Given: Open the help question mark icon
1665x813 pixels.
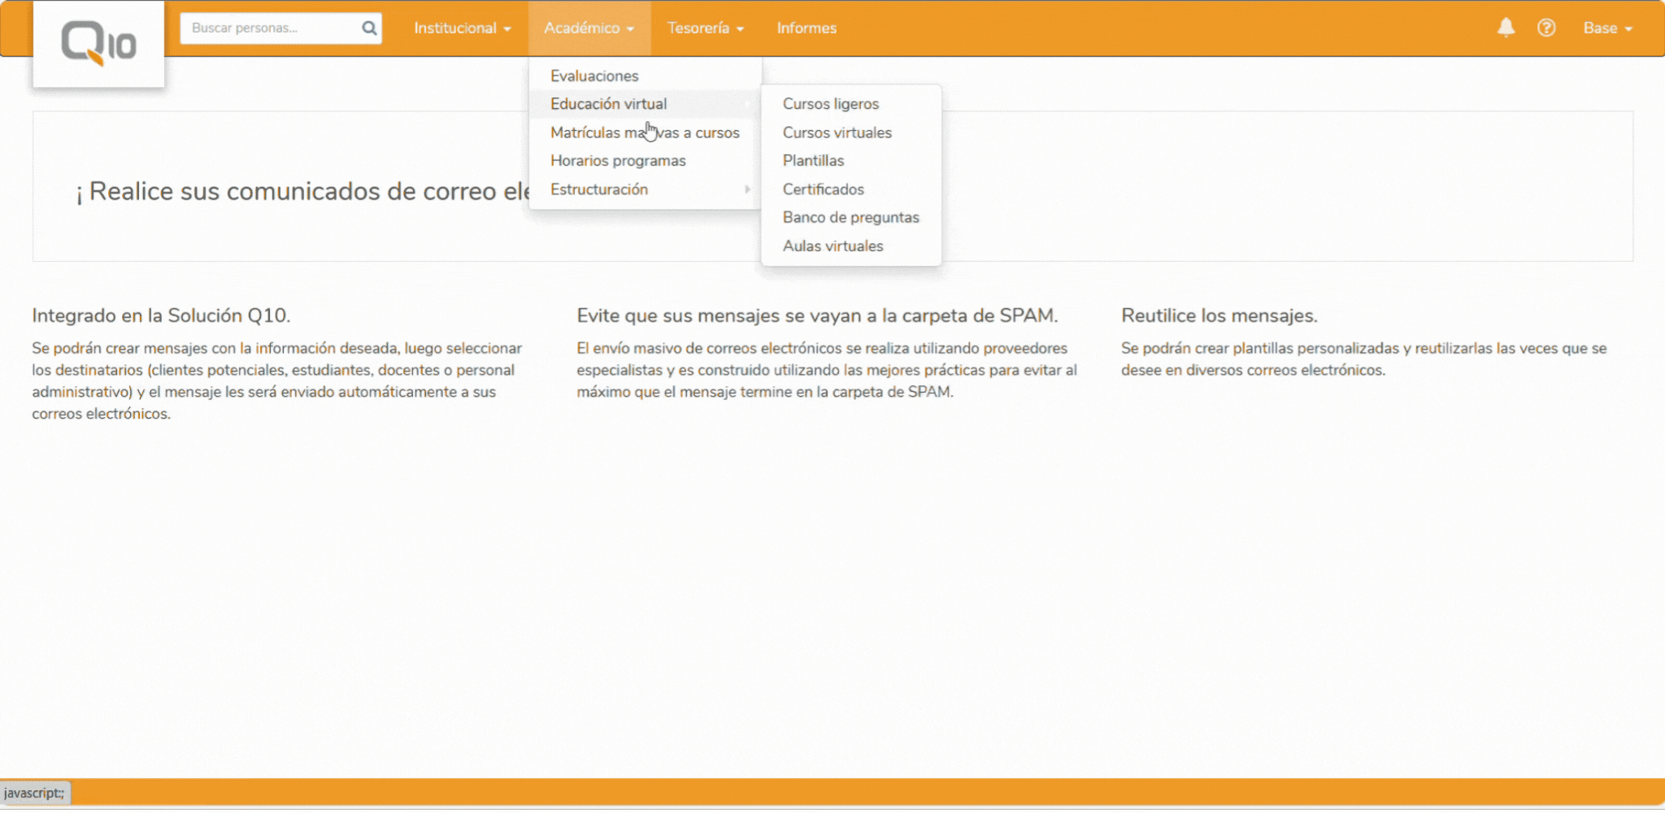Looking at the screenshot, I should (1546, 28).
